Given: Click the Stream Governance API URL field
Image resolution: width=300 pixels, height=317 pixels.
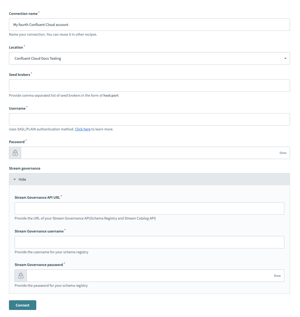Looking at the screenshot, I should click(149, 208).
